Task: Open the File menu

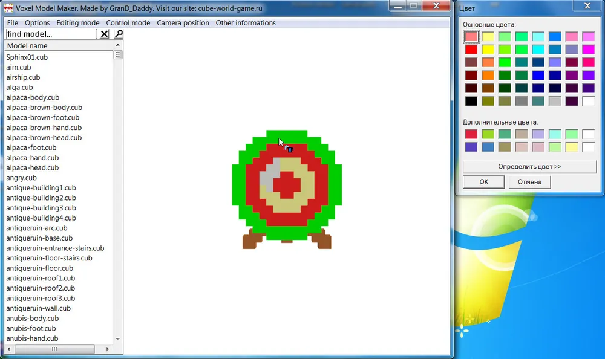Action: (x=13, y=23)
